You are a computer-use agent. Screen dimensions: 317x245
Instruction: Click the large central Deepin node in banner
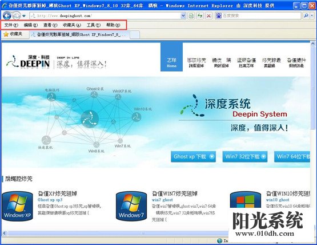tap(90, 119)
